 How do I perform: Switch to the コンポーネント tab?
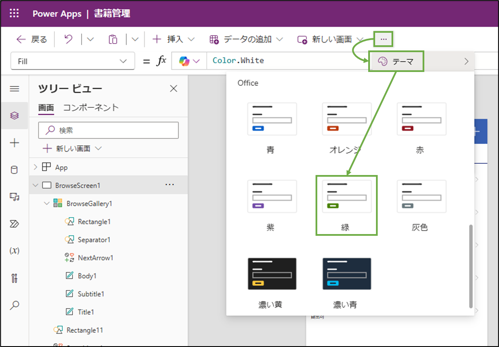91,108
